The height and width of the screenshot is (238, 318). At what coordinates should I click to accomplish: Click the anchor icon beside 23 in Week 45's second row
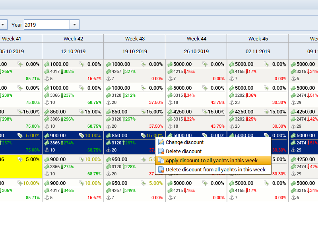tap(231, 103)
